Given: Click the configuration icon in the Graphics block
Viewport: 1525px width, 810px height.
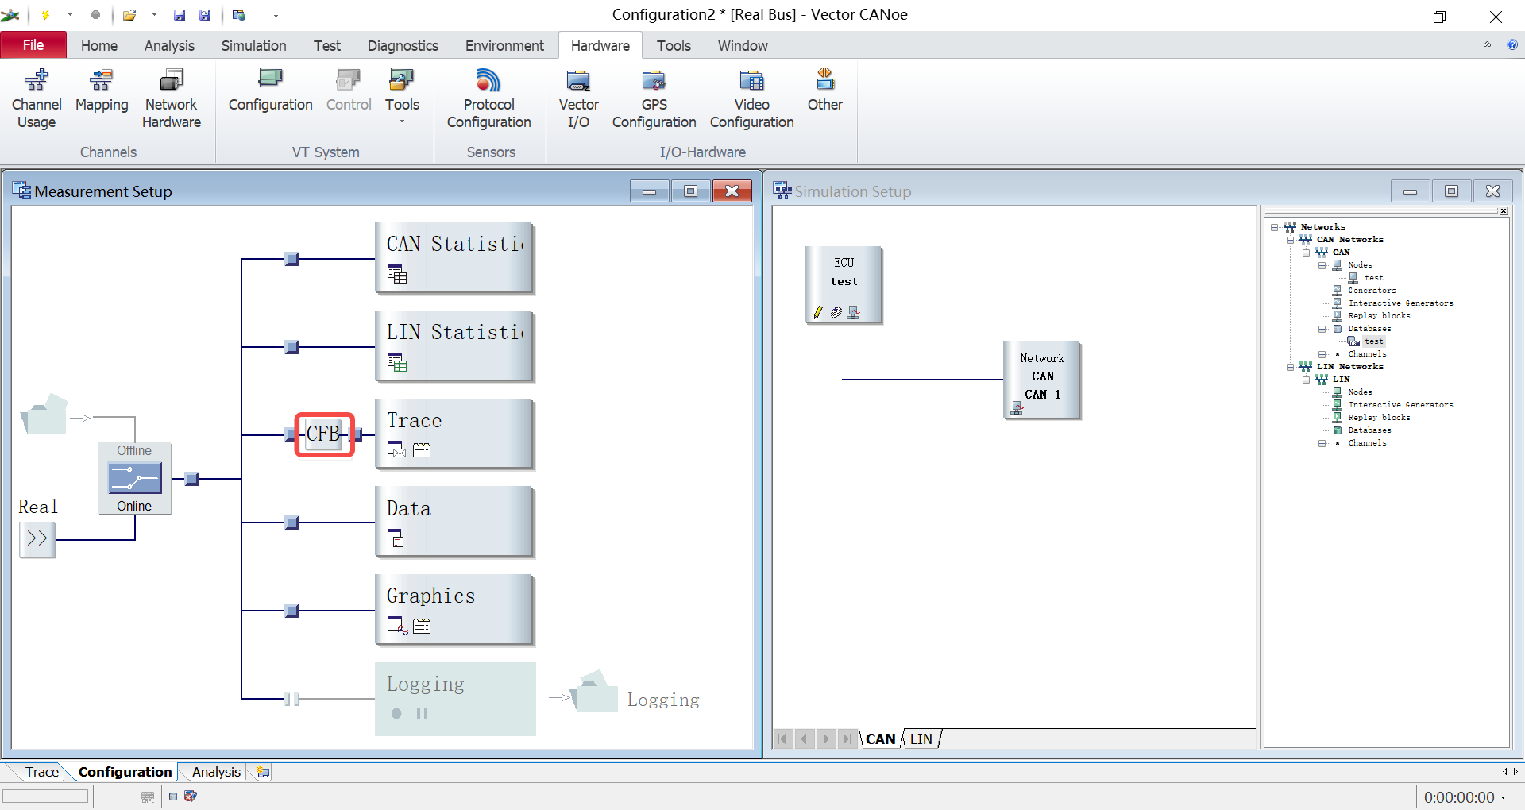Looking at the screenshot, I should click(x=422, y=626).
